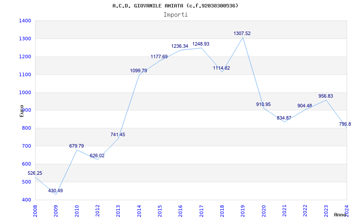Click the 2009 x-axis year label
The height and width of the screenshot is (219, 351).
[x=56, y=211]
